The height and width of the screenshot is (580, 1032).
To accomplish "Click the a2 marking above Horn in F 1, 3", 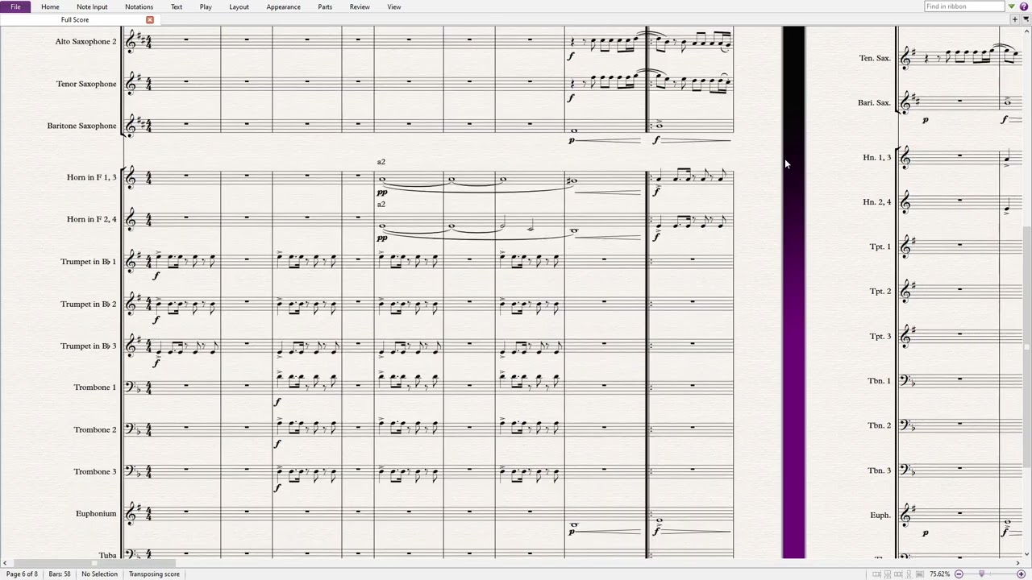I will 381,162.
